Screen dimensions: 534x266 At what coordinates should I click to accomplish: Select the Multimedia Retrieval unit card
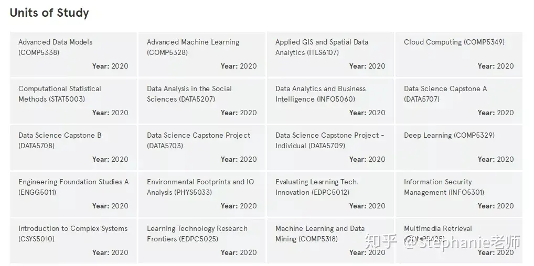pos(459,241)
